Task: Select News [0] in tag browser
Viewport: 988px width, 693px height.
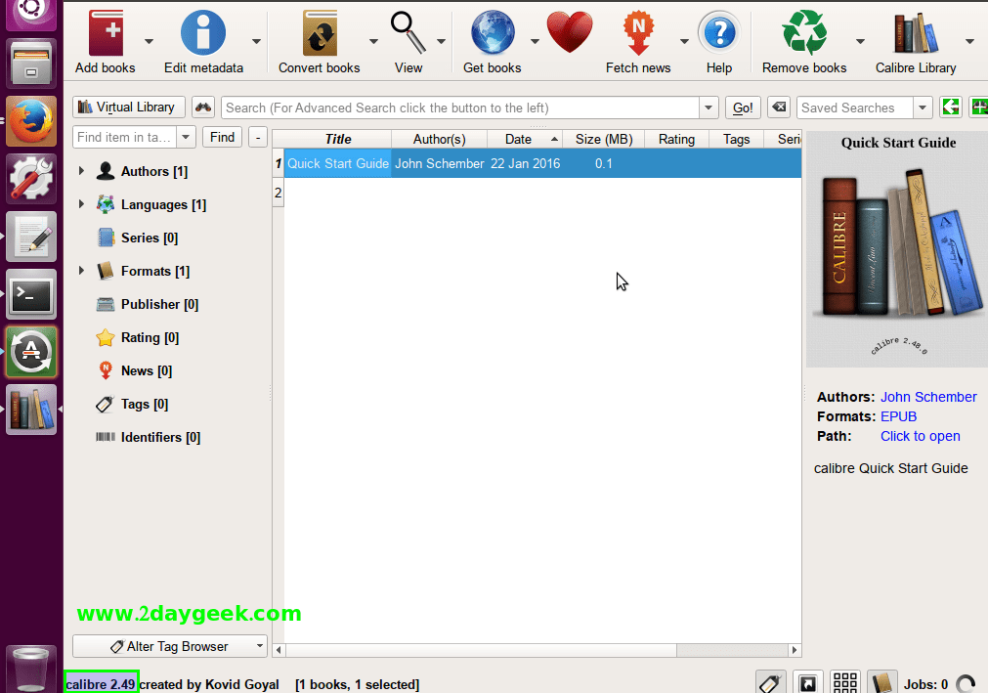Action: click(x=147, y=370)
